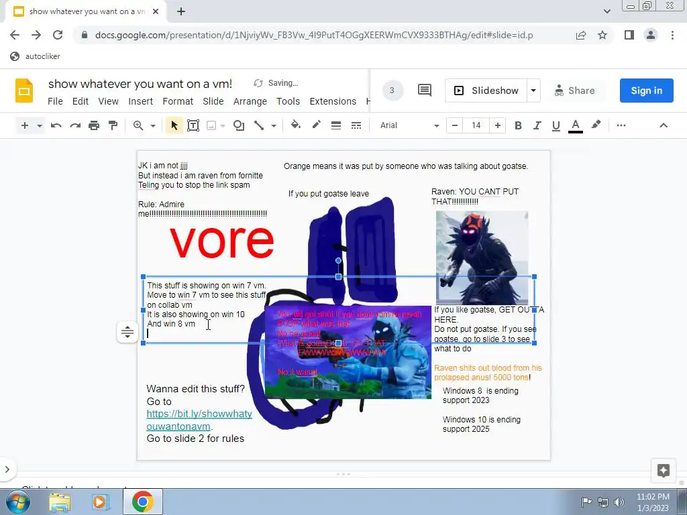The height and width of the screenshot is (515, 687).
Task: Open the Extensions menu
Action: pyautogui.click(x=333, y=102)
